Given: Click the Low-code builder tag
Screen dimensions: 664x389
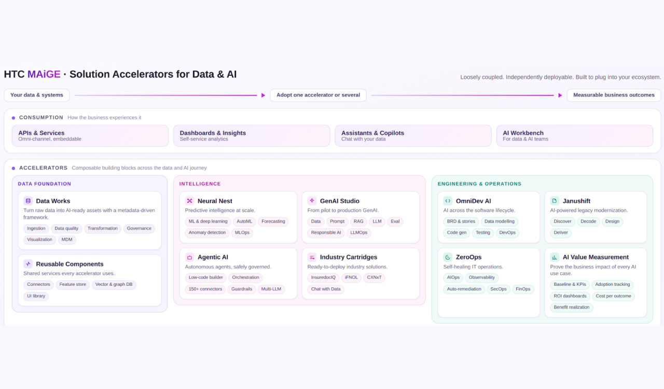Looking at the screenshot, I should pyautogui.click(x=206, y=277).
